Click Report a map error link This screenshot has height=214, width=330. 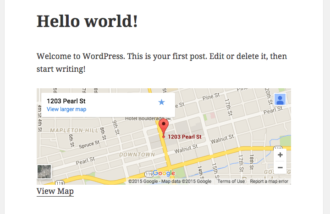click(269, 181)
